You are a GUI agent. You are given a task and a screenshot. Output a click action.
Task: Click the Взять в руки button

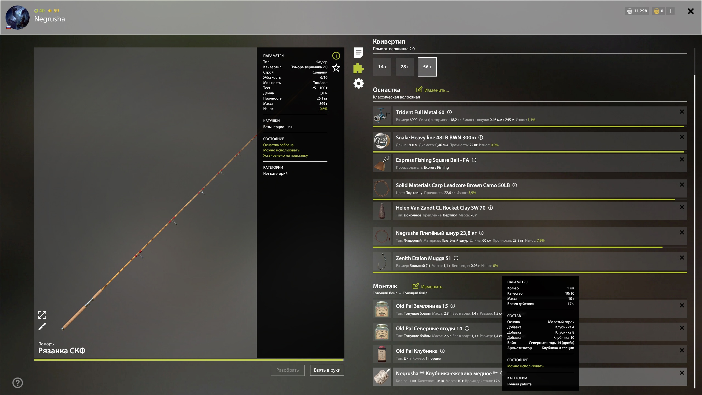tap(327, 370)
